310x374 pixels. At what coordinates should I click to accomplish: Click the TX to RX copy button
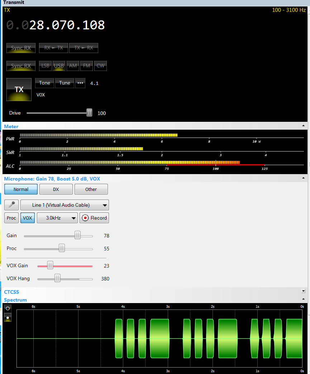coord(84,48)
